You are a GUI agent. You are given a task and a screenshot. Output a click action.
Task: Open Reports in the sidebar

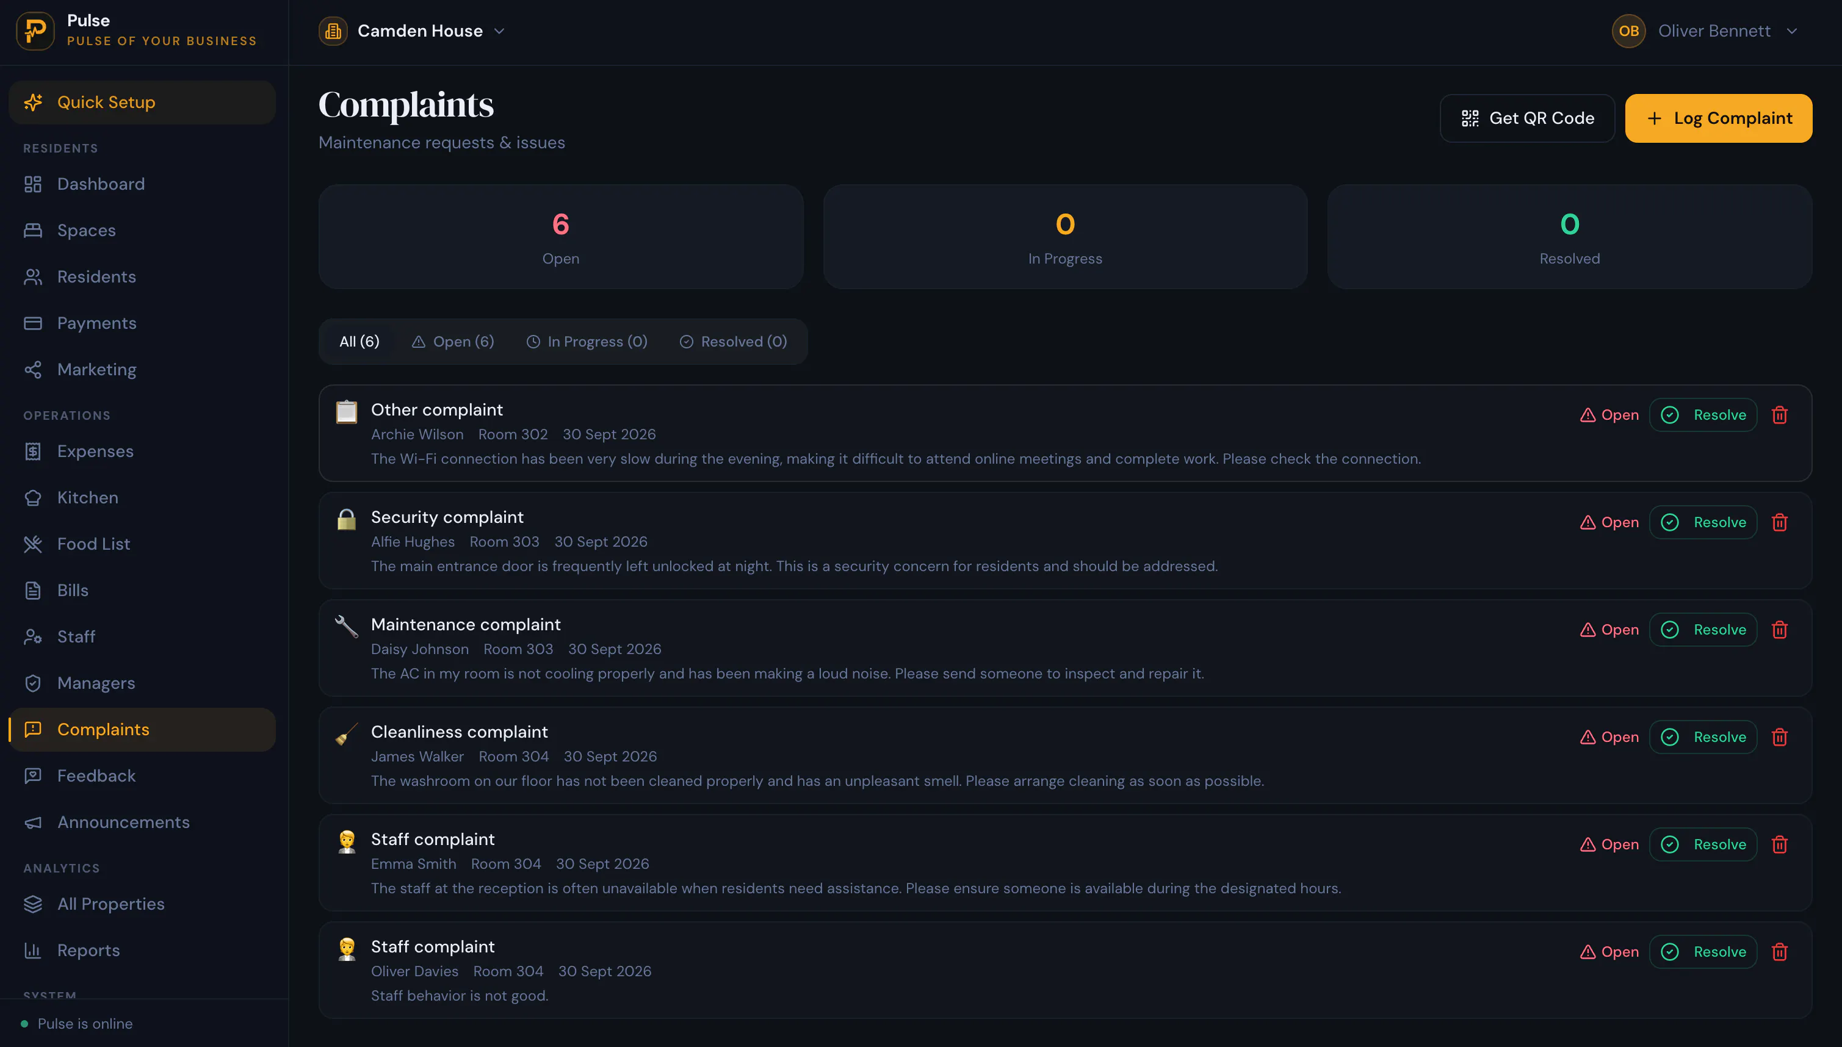click(x=142, y=950)
